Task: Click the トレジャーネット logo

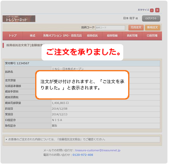Action: pos(19,19)
